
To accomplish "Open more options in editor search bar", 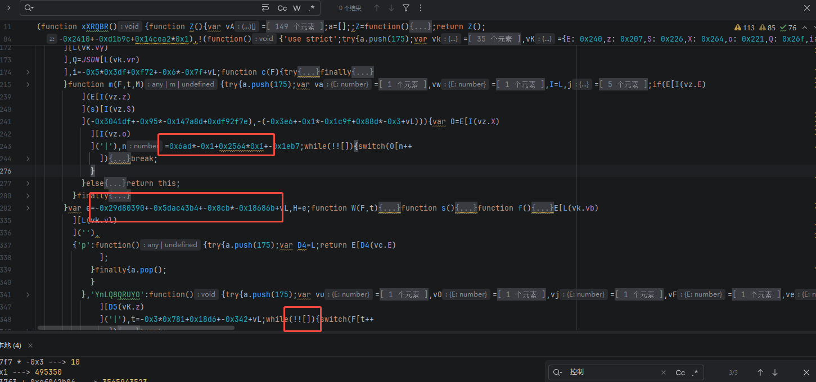I will coord(421,8).
